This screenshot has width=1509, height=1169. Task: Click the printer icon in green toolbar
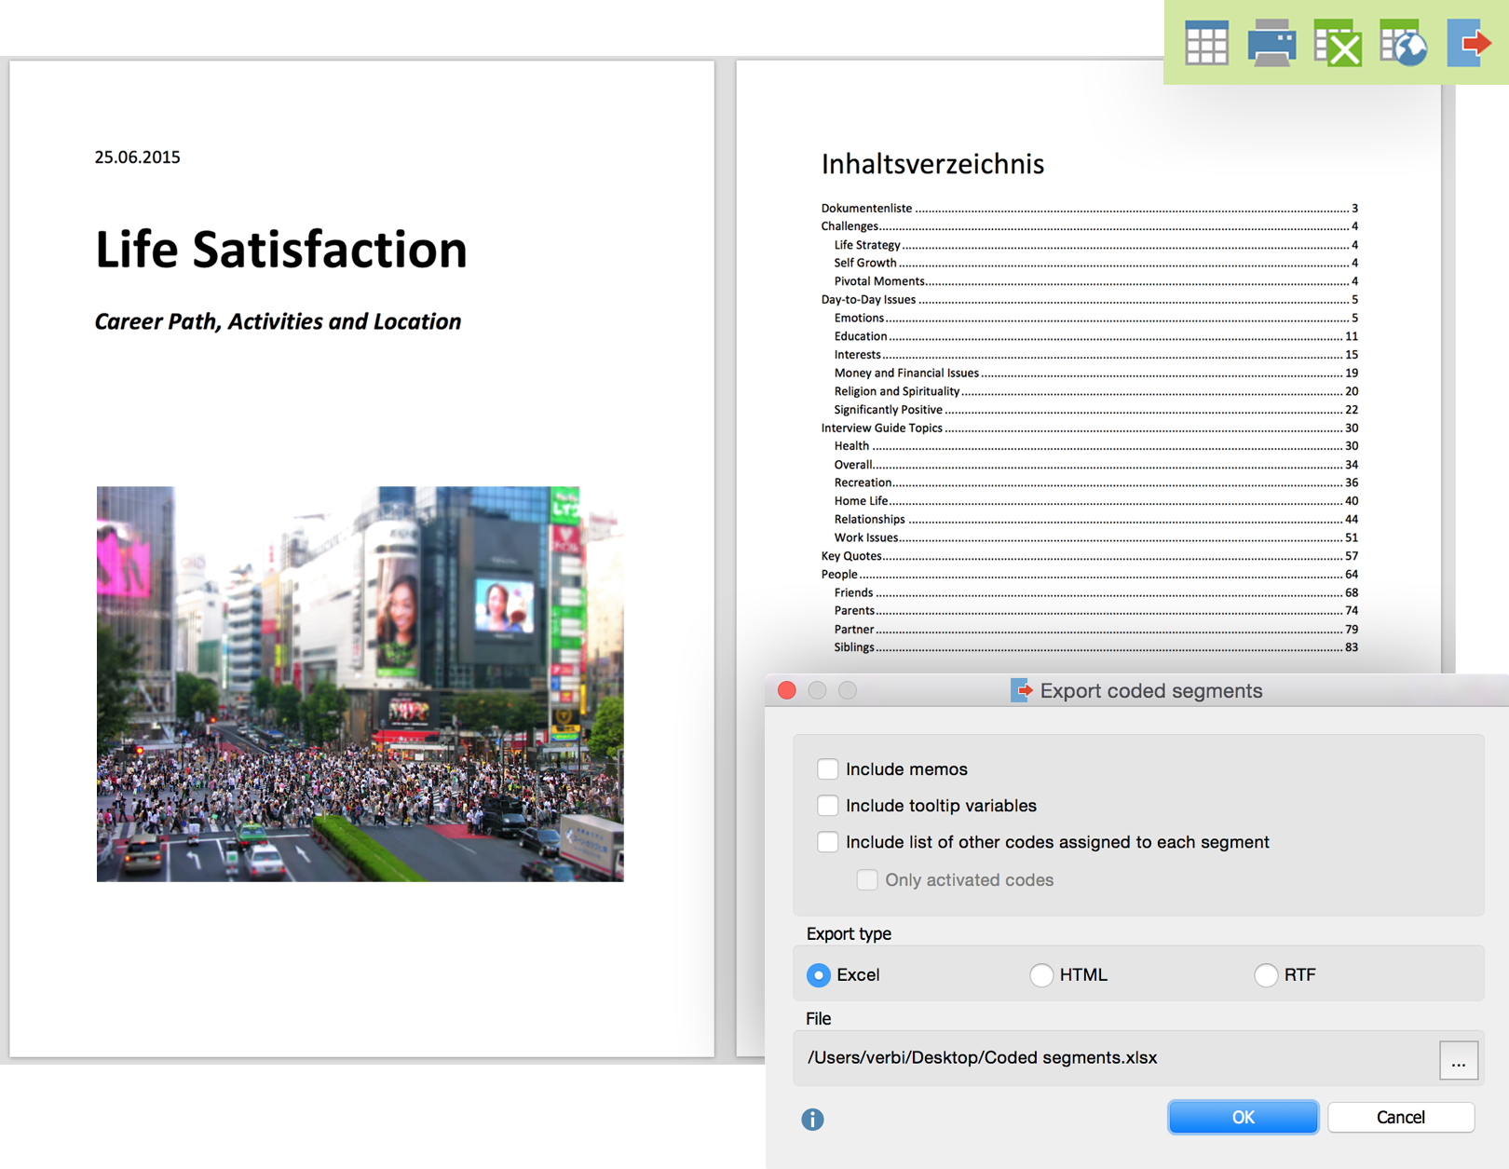pos(1271,43)
